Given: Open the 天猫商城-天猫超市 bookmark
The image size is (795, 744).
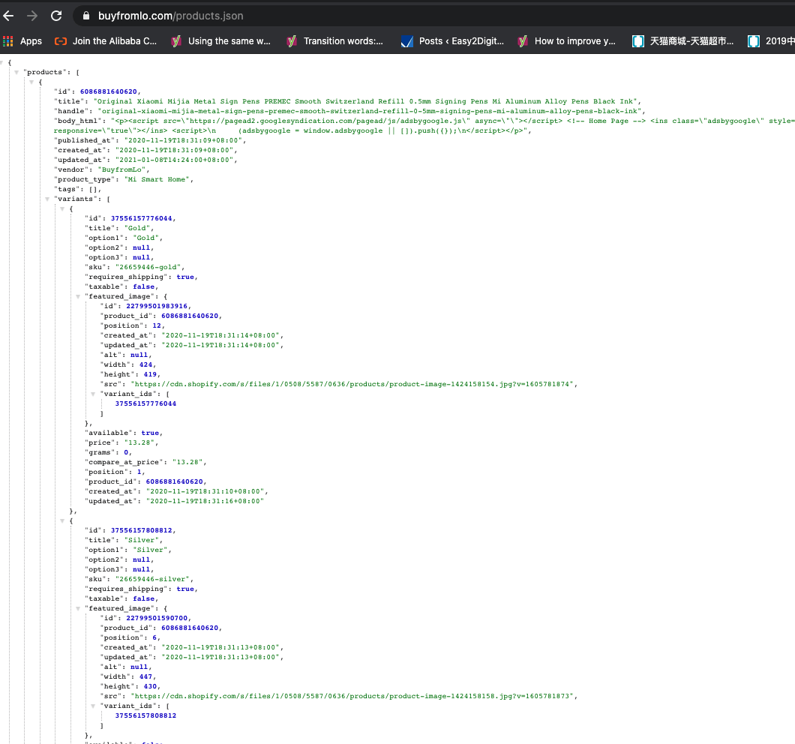Looking at the screenshot, I should (683, 41).
